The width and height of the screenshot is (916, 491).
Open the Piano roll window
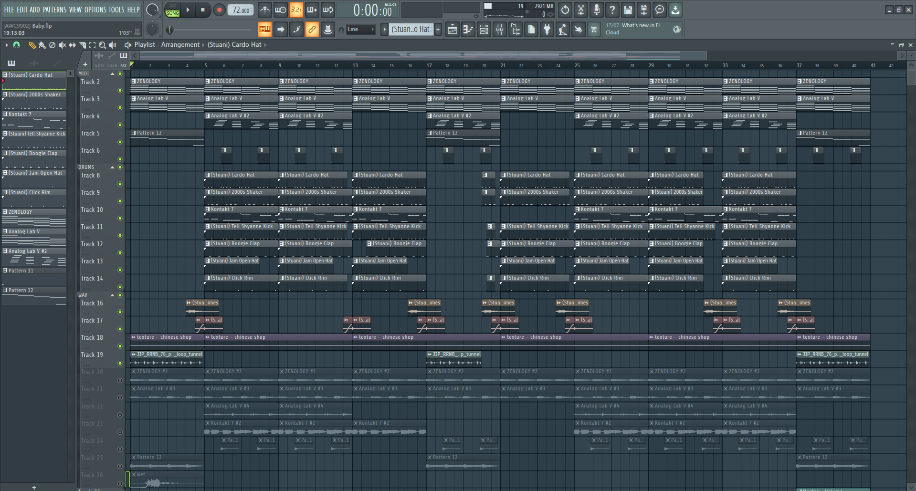468,30
